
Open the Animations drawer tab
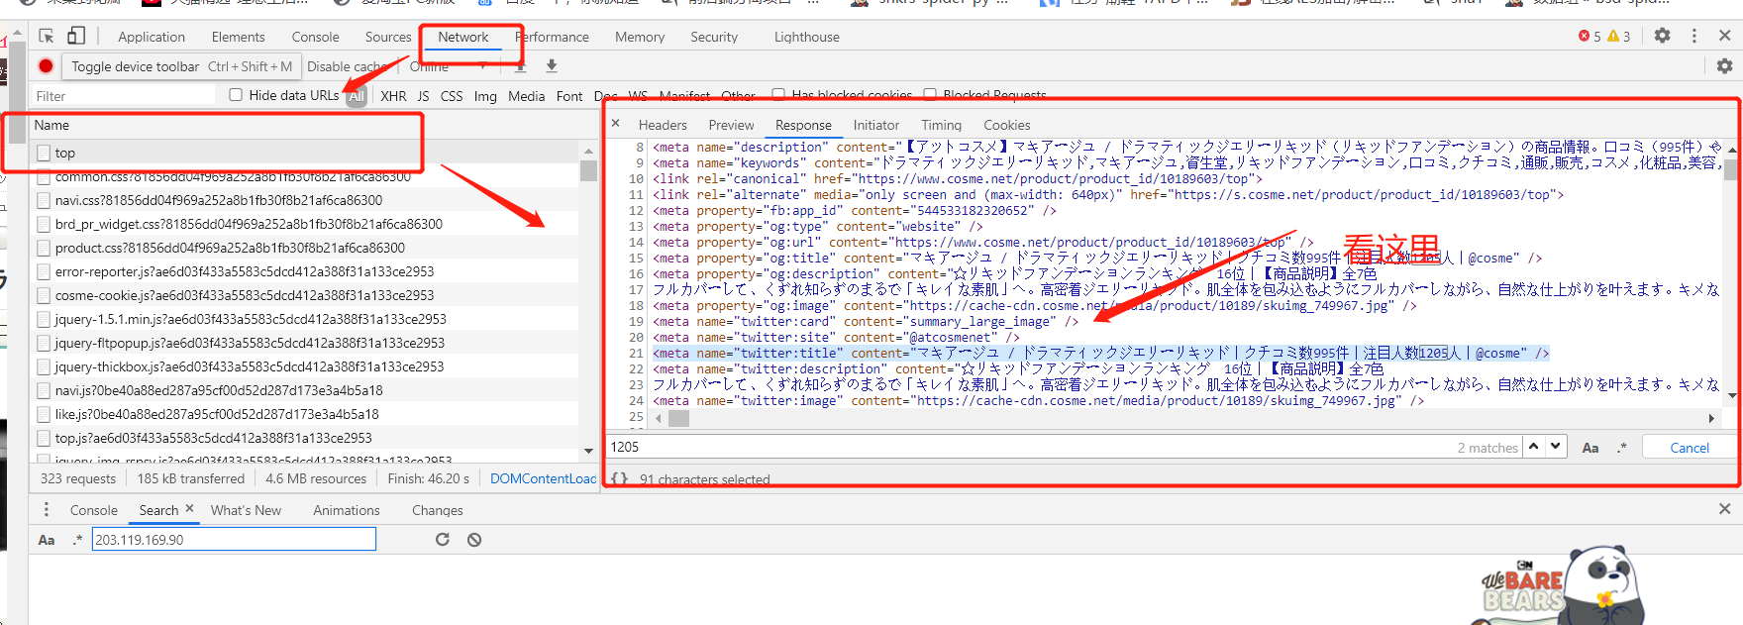point(347,510)
